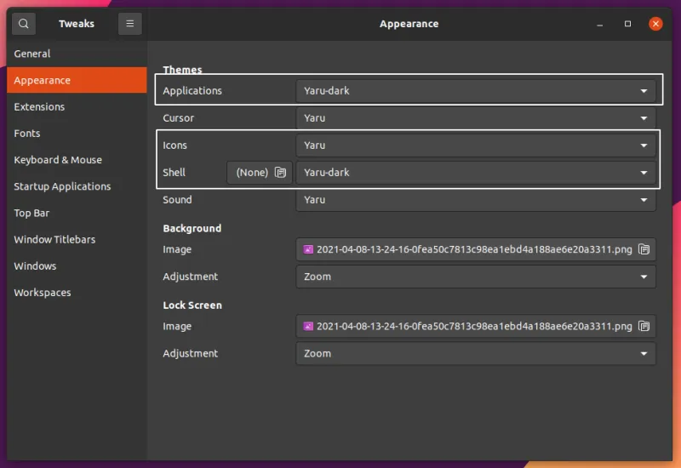Screen dimensions: 681x468
Task: Close the Tweaks window
Action: pyautogui.click(x=655, y=24)
